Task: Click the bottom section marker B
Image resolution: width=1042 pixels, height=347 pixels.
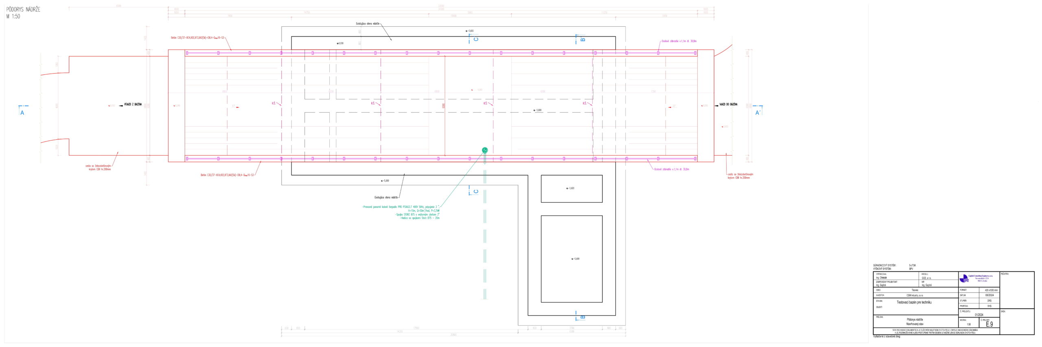Action: click(x=582, y=316)
